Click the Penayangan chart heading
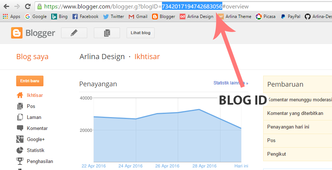 pos(98,84)
